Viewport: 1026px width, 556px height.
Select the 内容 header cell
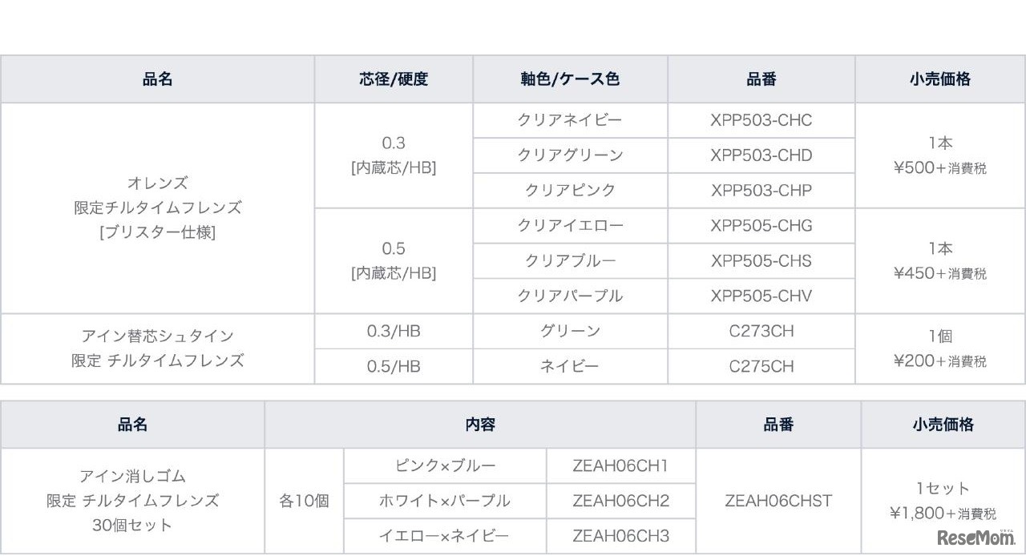(x=480, y=425)
